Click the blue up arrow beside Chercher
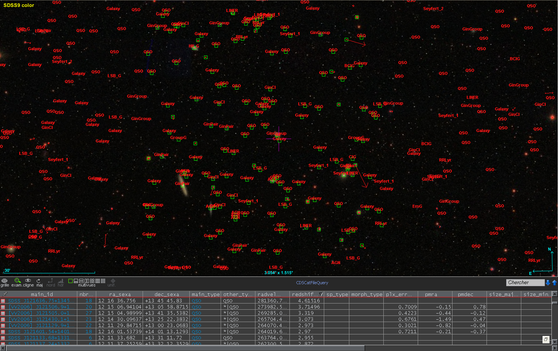 click(555, 283)
